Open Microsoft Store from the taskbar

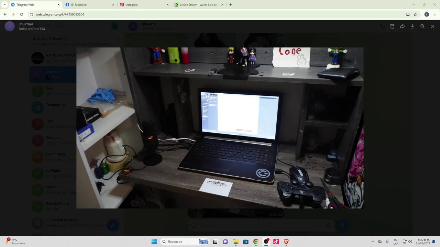click(246, 242)
